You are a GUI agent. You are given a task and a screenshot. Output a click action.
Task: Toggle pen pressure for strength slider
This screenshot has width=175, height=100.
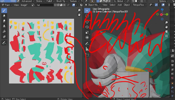pos(18,1)
